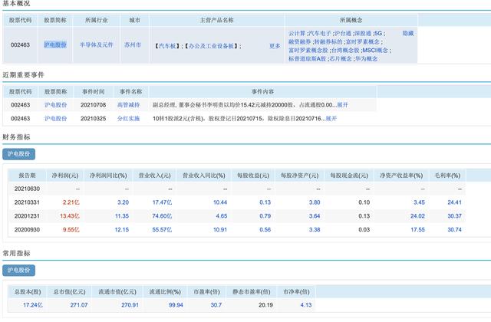
Task: Open the 高管减持 event name link
Action: tap(128, 105)
